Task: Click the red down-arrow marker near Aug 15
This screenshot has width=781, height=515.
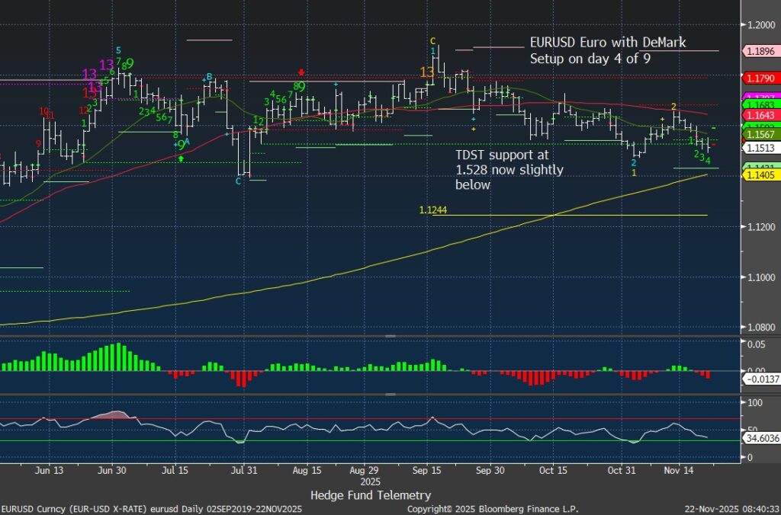Action: point(301,72)
